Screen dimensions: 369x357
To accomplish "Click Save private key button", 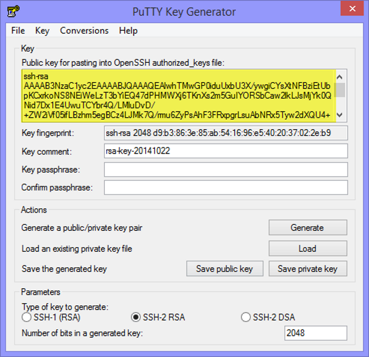I will (x=308, y=269).
